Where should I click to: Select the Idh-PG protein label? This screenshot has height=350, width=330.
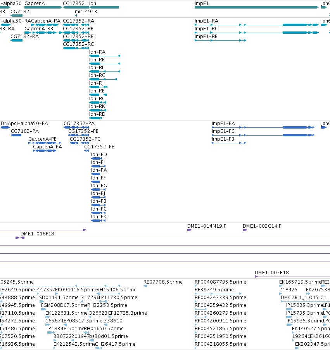tap(99, 186)
